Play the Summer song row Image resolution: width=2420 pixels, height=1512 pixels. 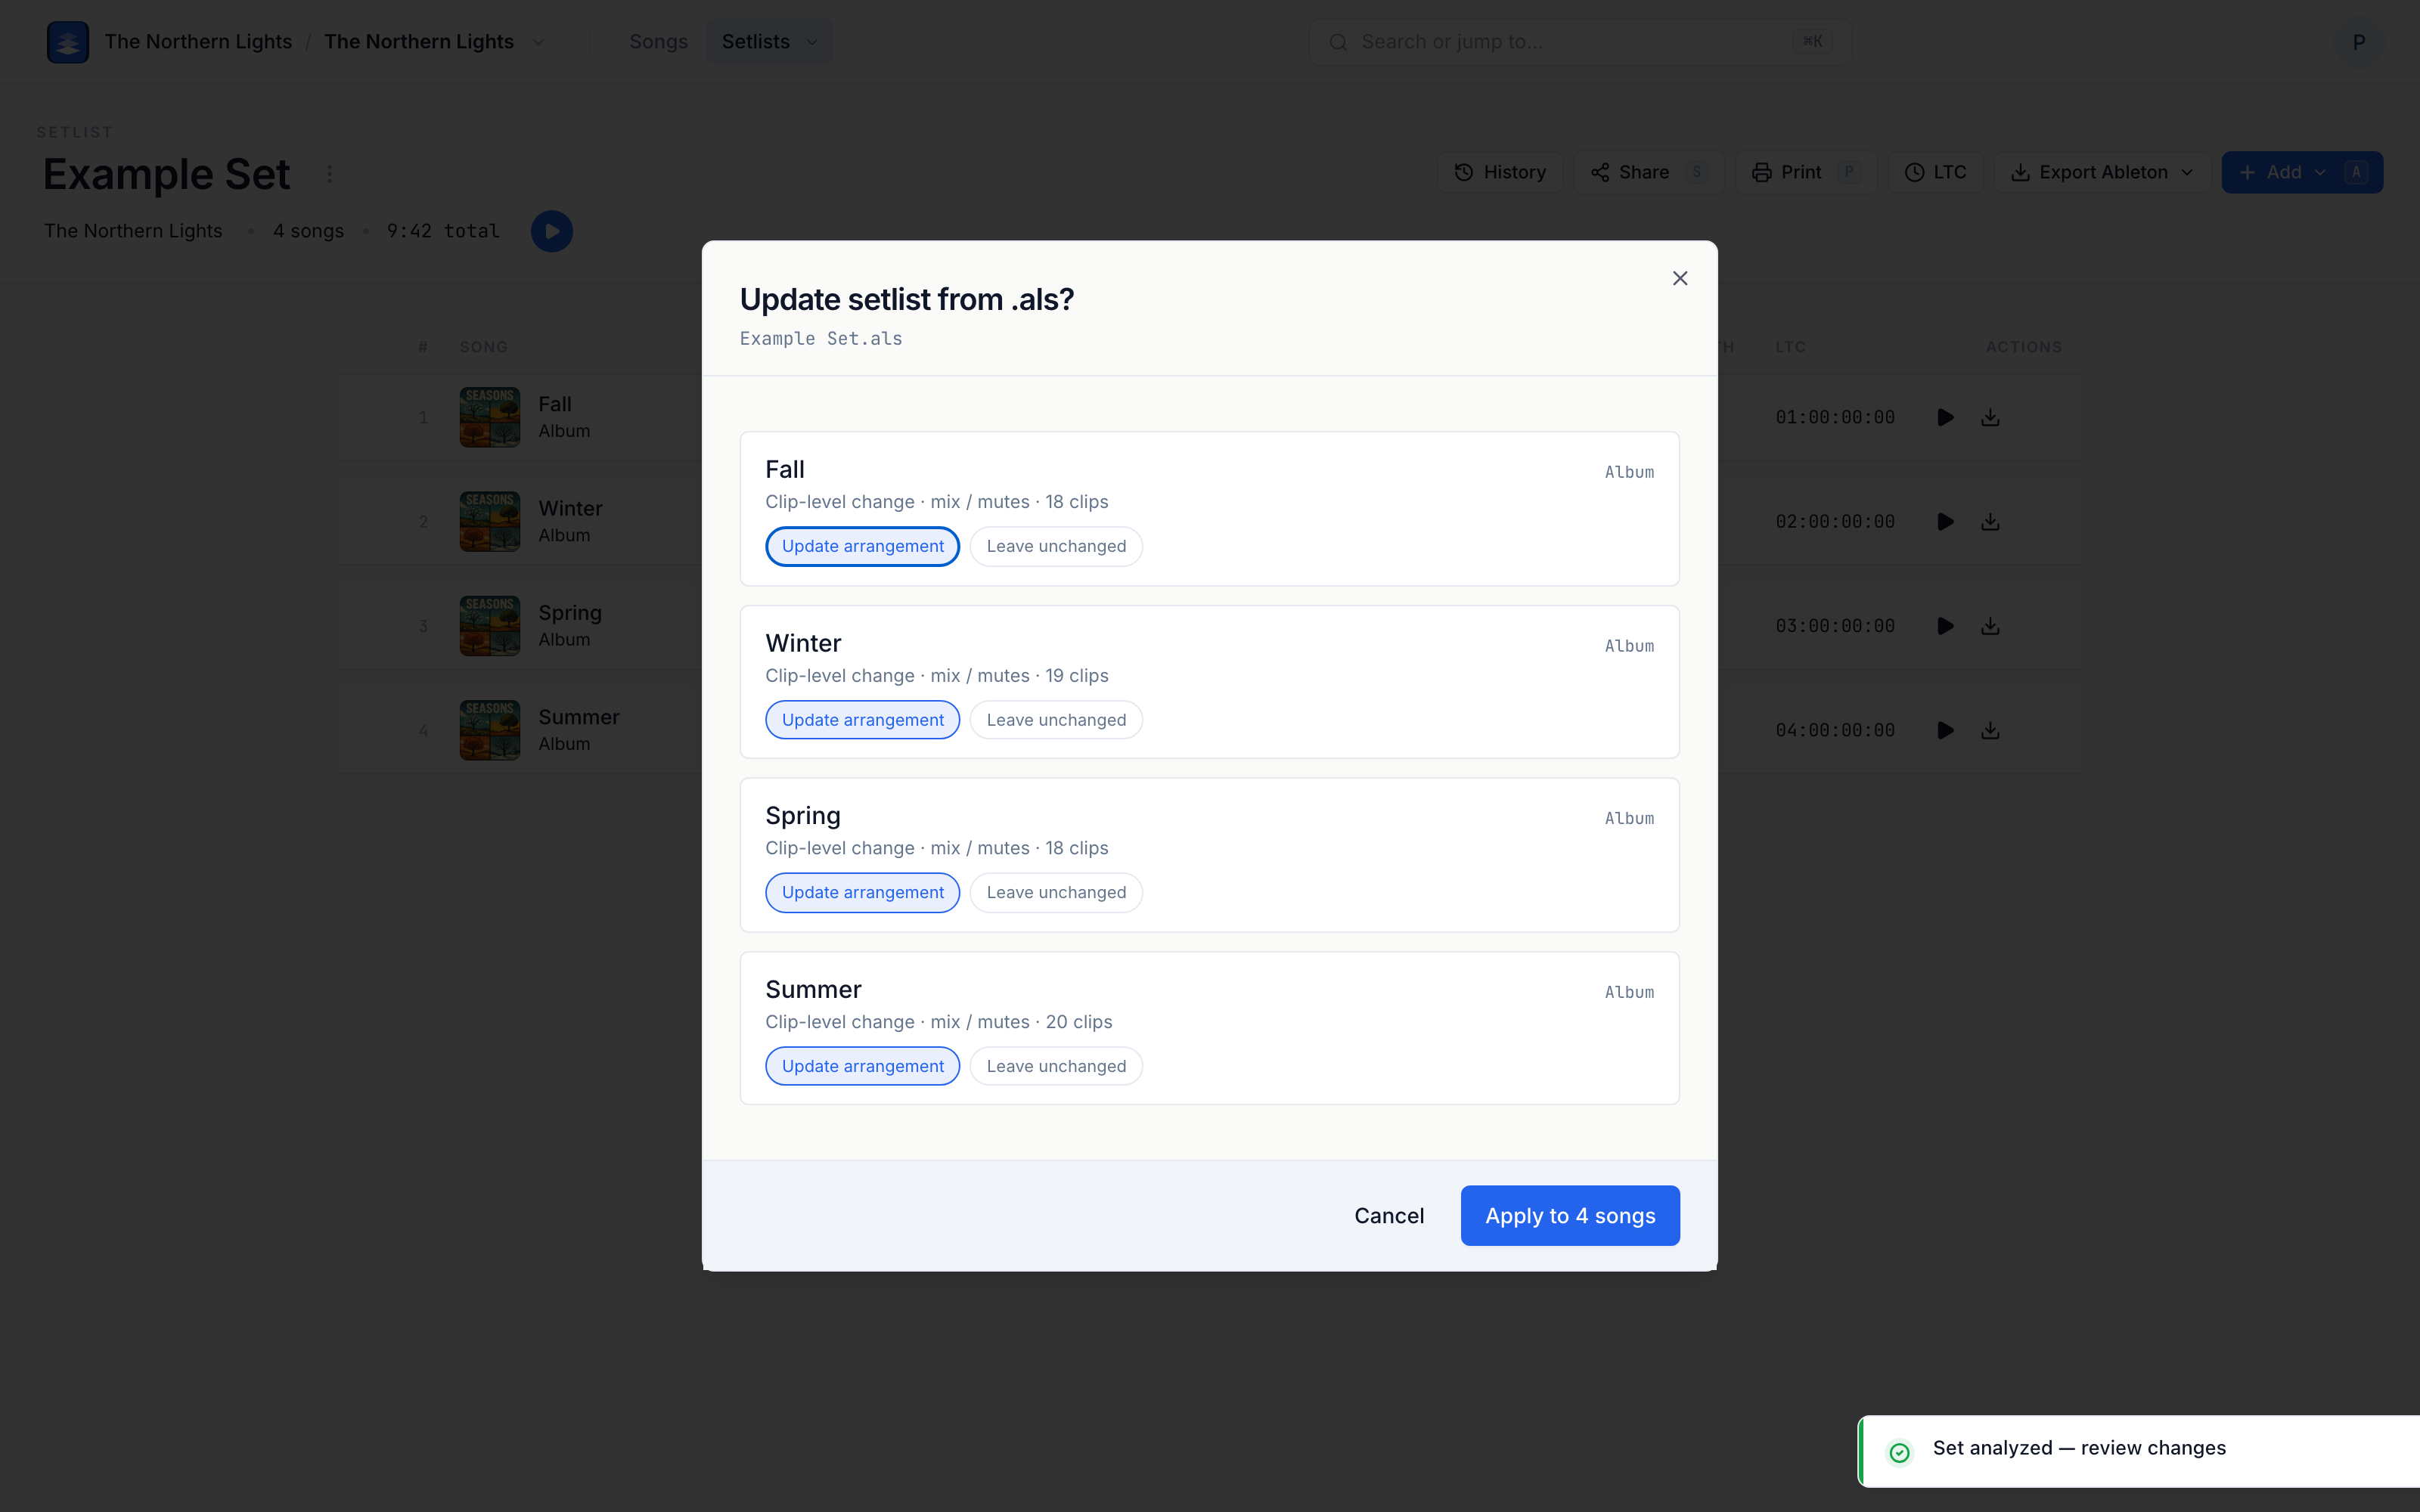[1945, 730]
